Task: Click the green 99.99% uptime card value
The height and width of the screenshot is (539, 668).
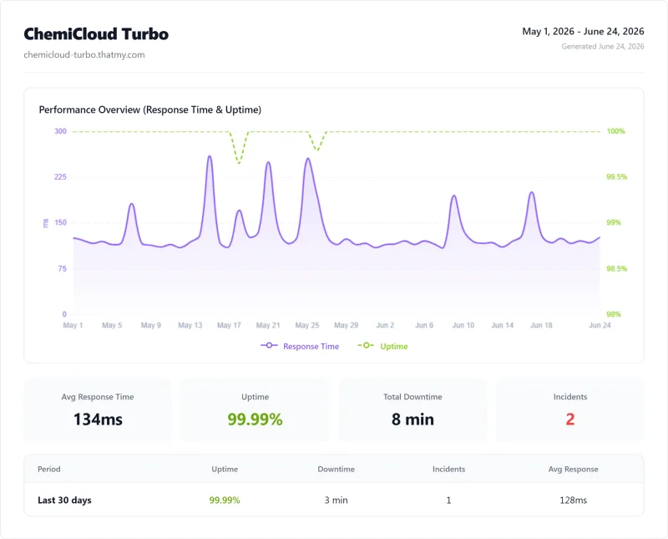Action: pos(255,420)
